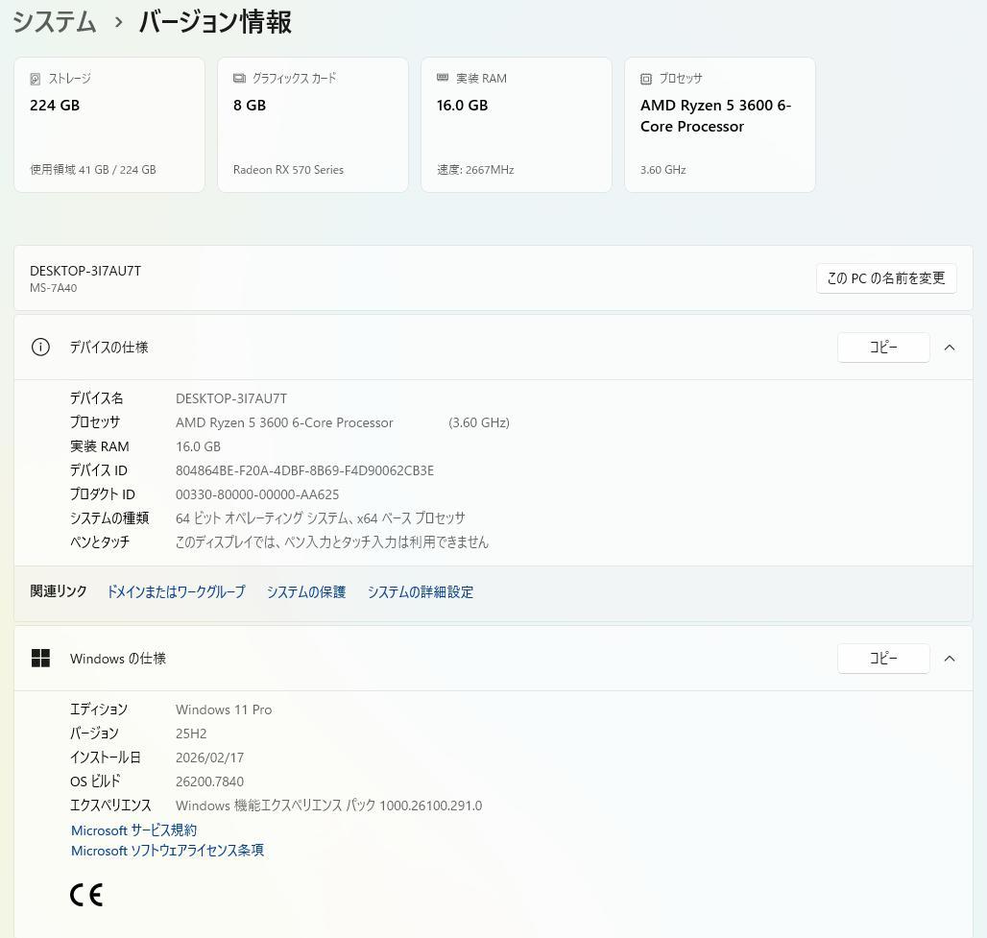Open the ストレージ 224 GB card
987x938 pixels.
pos(108,125)
